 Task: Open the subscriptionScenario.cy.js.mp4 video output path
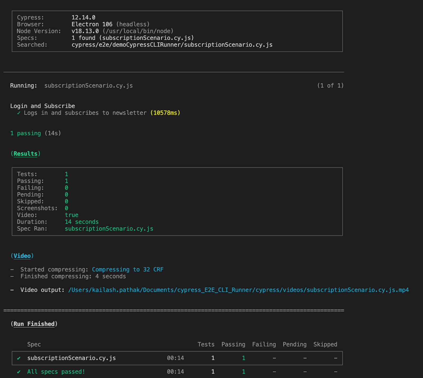238,290
